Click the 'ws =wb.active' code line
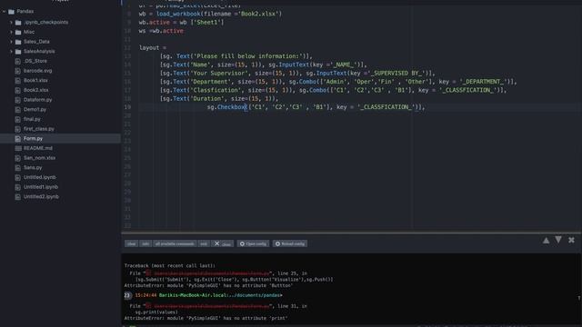This screenshot has width=582, height=327. (161, 31)
